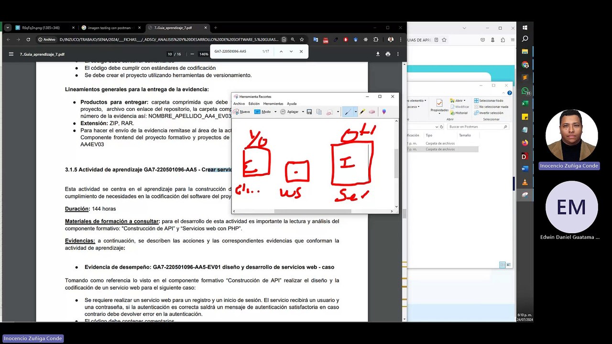Switch to imagen testing con postman tab
The image size is (612, 344).
(110, 28)
